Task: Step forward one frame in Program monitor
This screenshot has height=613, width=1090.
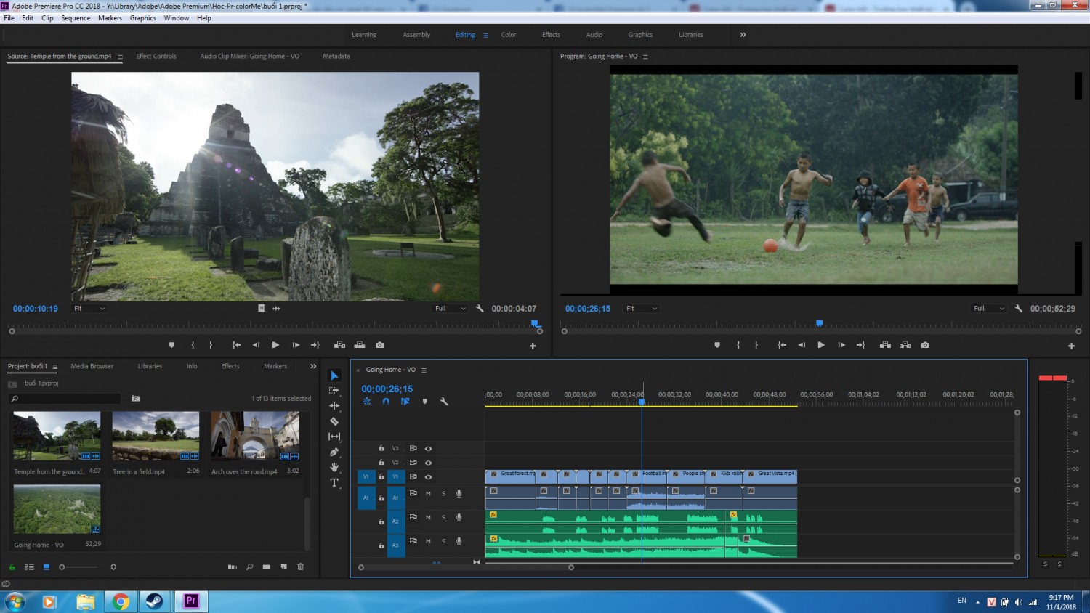Action: tap(841, 345)
